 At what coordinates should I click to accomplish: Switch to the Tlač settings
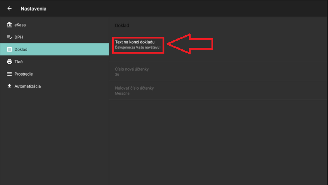[18, 62]
